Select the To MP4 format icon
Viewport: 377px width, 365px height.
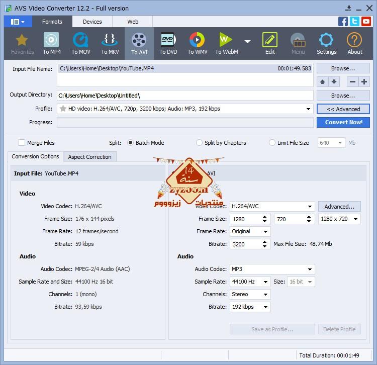click(x=51, y=44)
